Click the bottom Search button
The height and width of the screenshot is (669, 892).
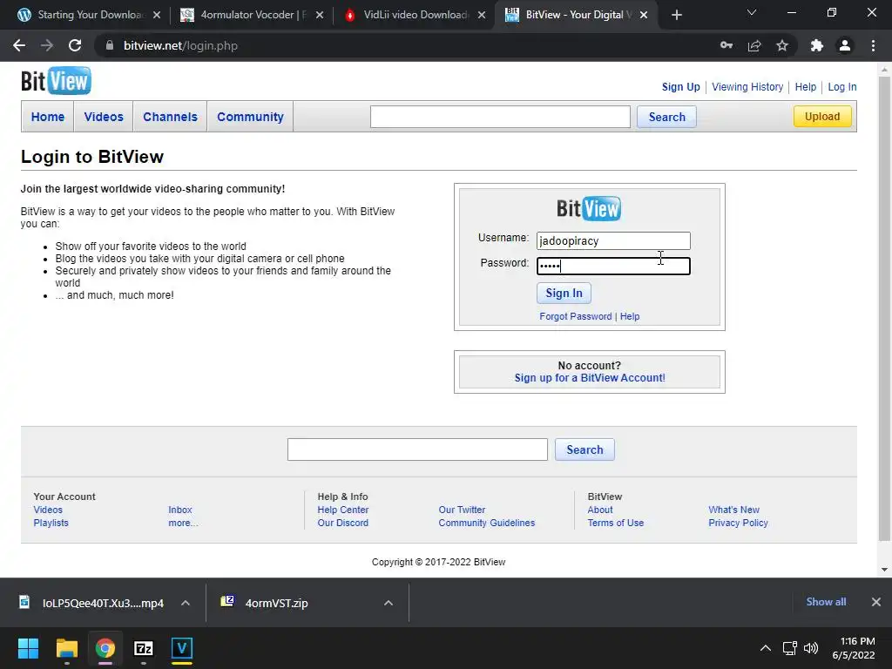585,449
